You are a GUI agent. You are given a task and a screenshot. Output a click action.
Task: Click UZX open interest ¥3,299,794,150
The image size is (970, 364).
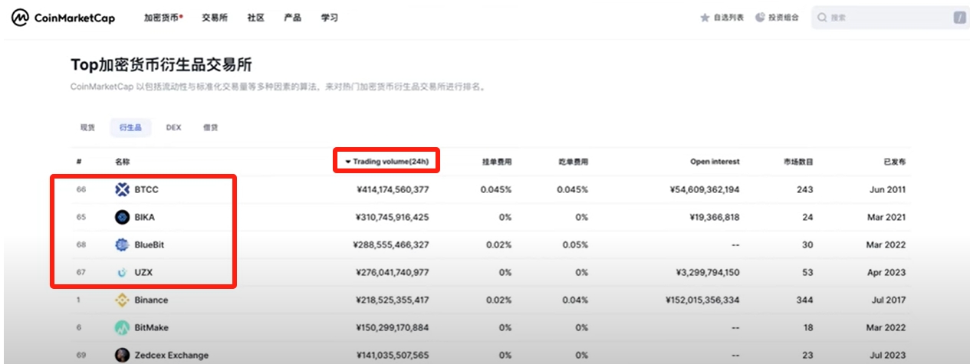[709, 272]
